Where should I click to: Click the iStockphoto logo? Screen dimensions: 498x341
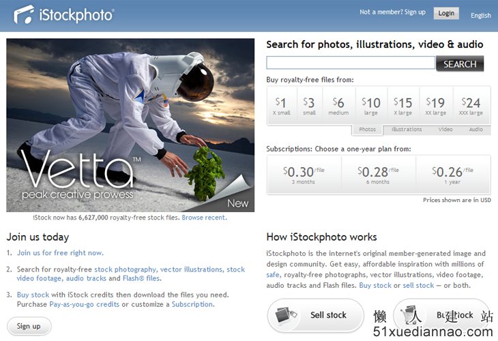pyautogui.click(x=64, y=15)
